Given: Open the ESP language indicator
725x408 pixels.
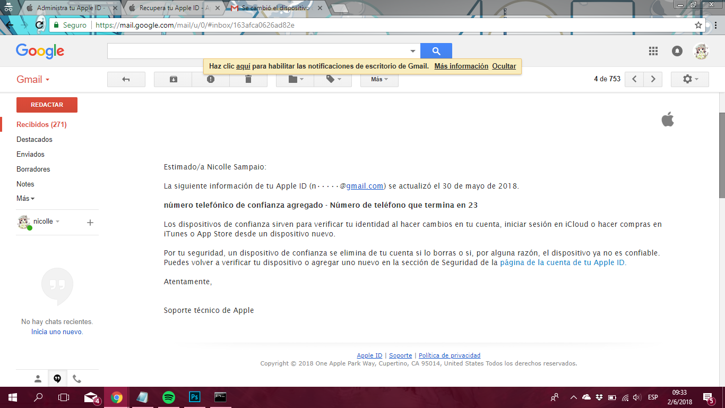Looking at the screenshot, I should click(x=653, y=397).
